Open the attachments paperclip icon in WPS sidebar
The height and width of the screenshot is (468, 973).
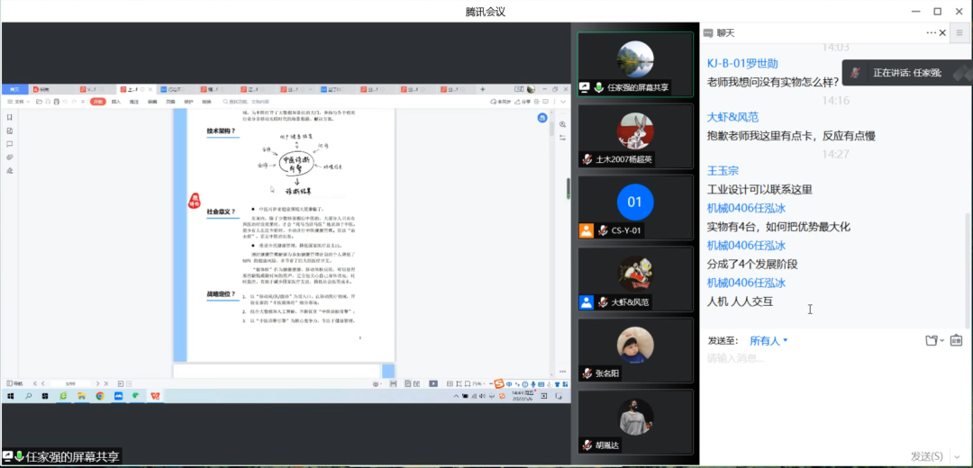pyautogui.click(x=9, y=157)
